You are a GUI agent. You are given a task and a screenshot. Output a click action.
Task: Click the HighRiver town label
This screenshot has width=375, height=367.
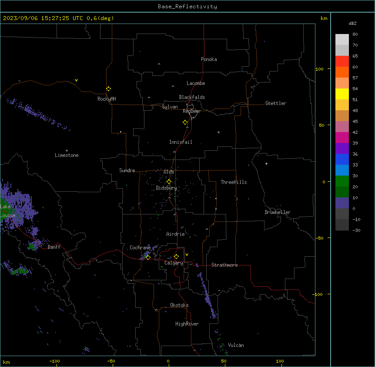coord(187,324)
